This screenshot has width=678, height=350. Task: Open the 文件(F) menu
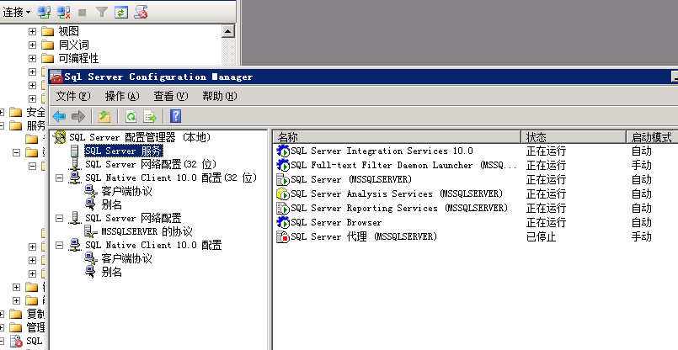coord(73,96)
